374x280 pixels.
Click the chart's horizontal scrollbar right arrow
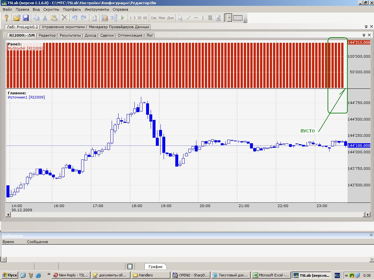(x=368, y=214)
